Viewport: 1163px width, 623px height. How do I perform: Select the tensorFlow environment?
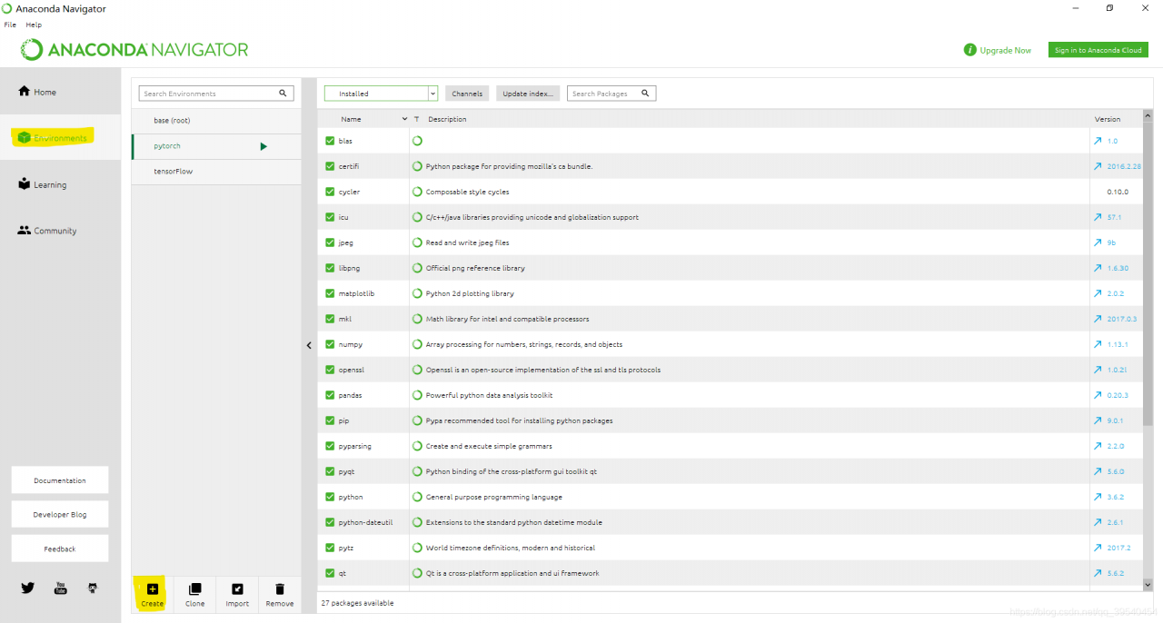(216, 172)
